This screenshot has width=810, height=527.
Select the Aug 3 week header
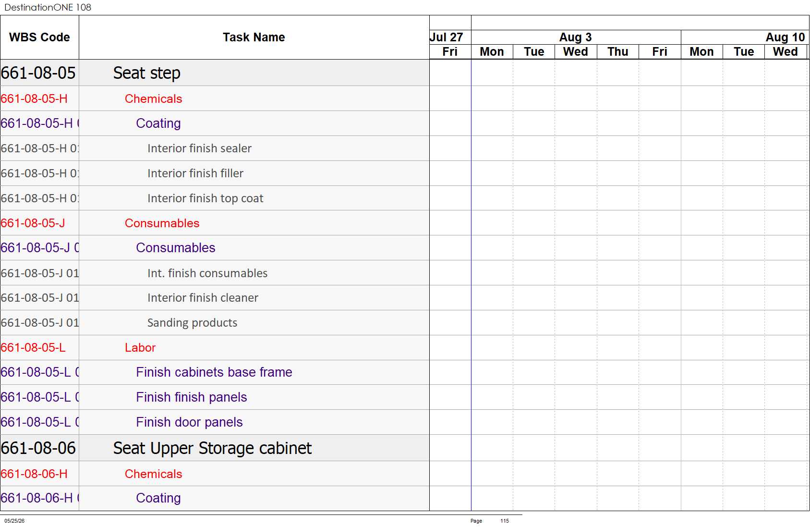tap(575, 37)
